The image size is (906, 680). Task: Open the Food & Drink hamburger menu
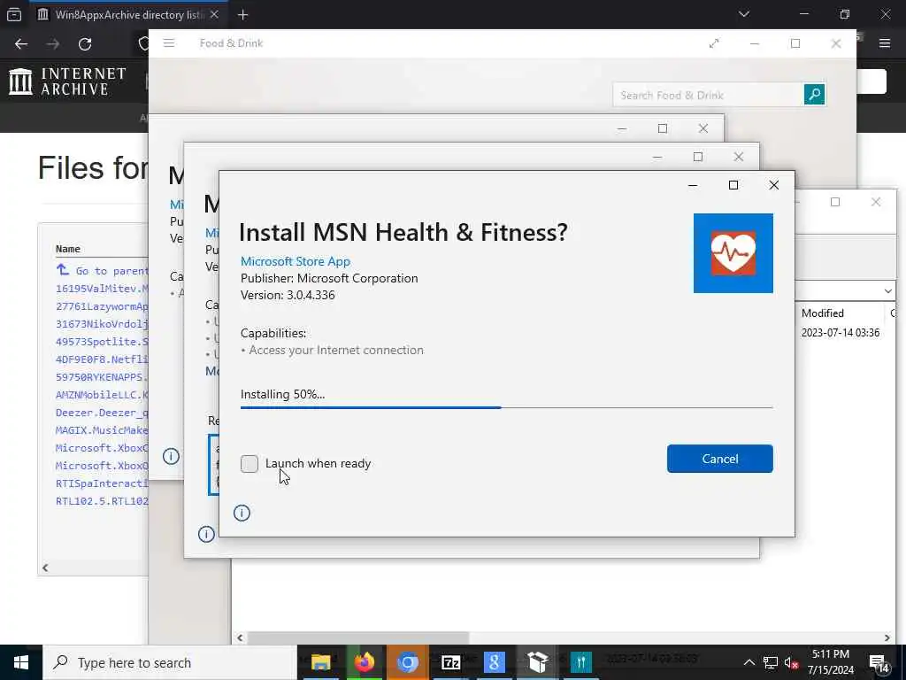pyautogui.click(x=169, y=42)
